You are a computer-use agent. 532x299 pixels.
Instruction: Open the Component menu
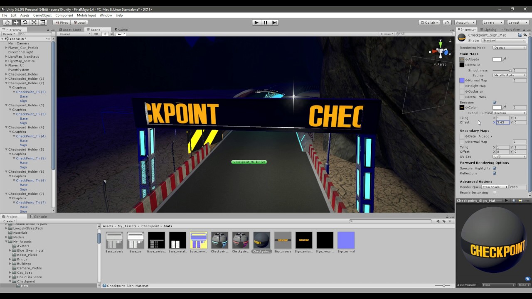pos(64,15)
